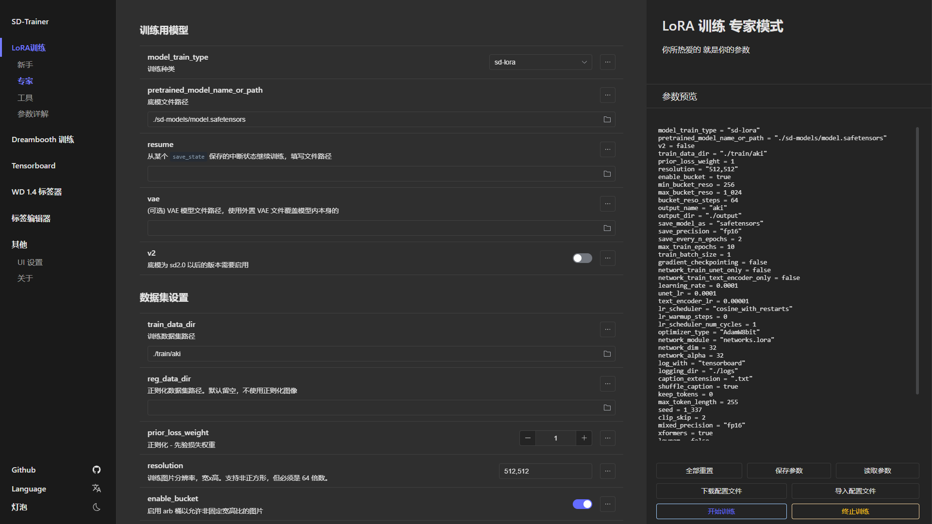The image size is (932, 524).
Task: Open folder picker for the VAE model path
Action: coord(607,228)
